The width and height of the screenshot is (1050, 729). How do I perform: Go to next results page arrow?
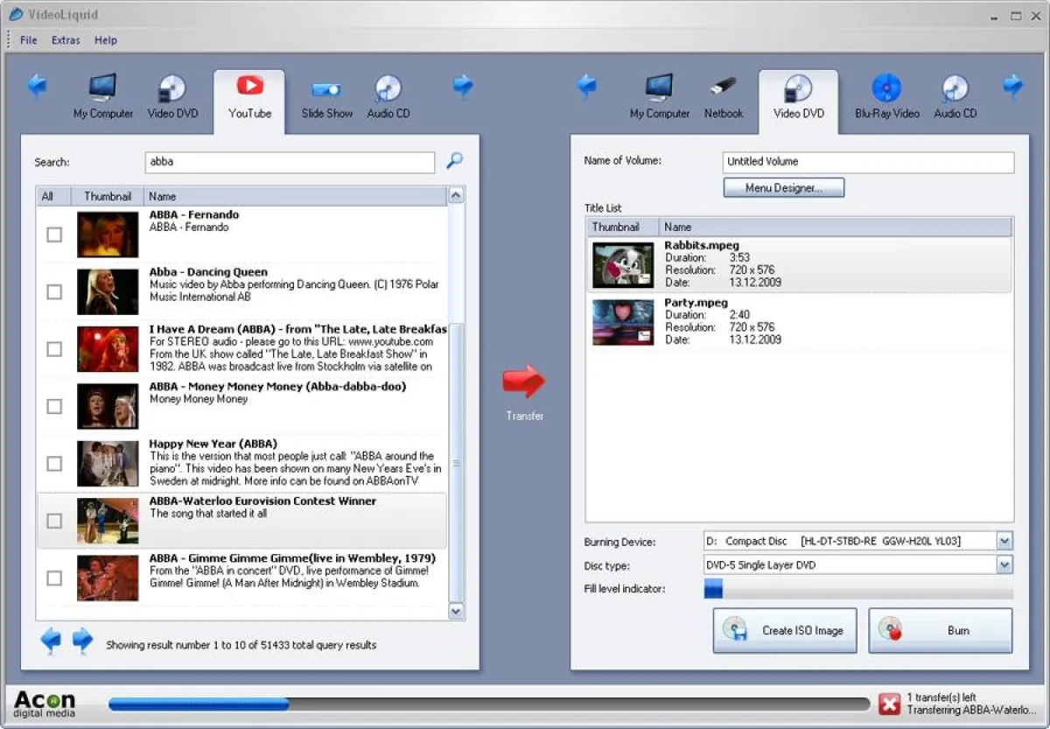coord(82,641)
